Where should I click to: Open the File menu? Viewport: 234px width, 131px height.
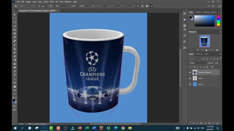18,2
